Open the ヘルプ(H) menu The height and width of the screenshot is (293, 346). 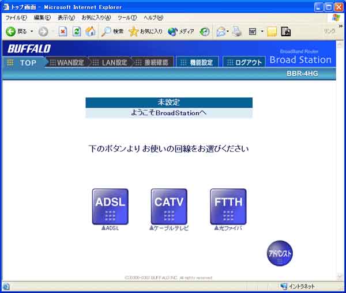pos(153,18)
